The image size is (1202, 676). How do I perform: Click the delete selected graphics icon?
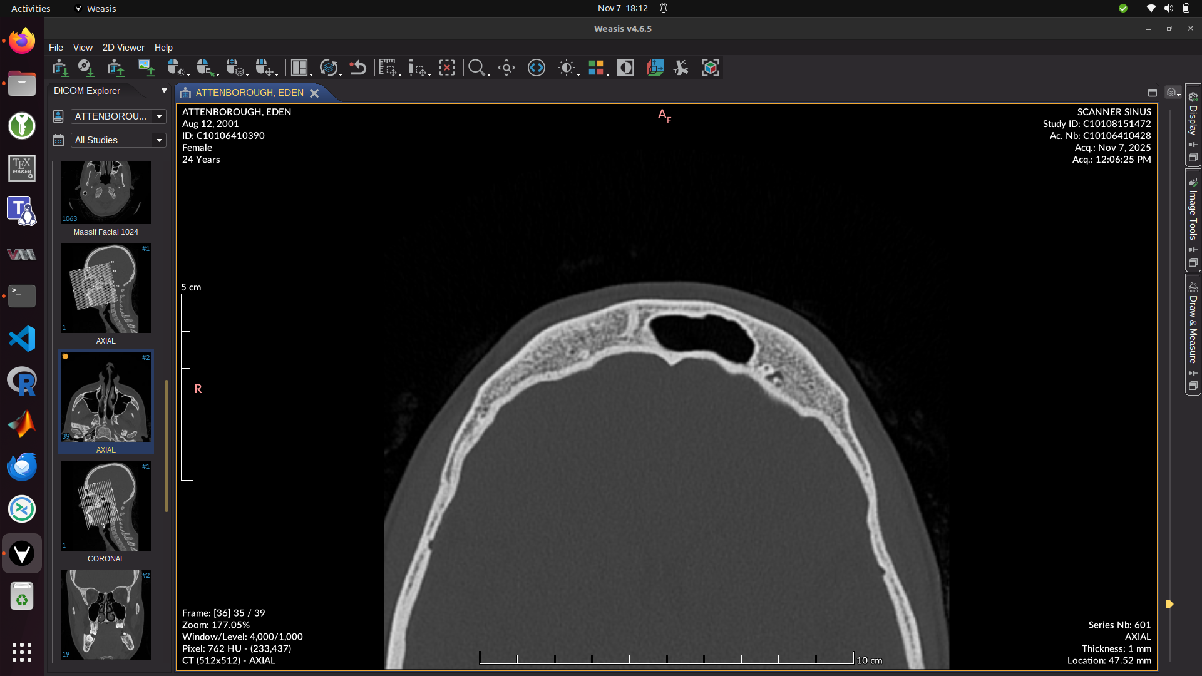coord(447,68)
